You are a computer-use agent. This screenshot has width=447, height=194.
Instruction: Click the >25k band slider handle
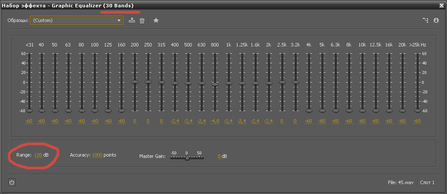[417, 111]
